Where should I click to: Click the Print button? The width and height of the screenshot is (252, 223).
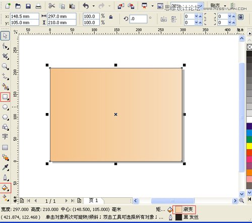coord(38,6)
